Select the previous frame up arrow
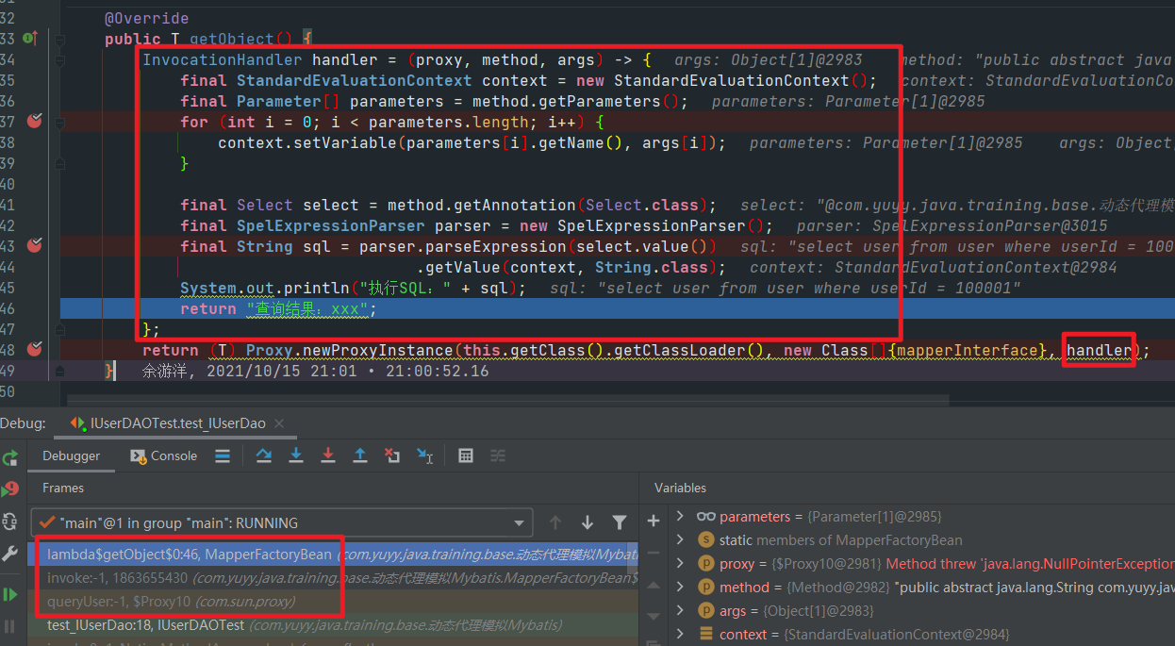1175x646 pixels. (555, 522)
